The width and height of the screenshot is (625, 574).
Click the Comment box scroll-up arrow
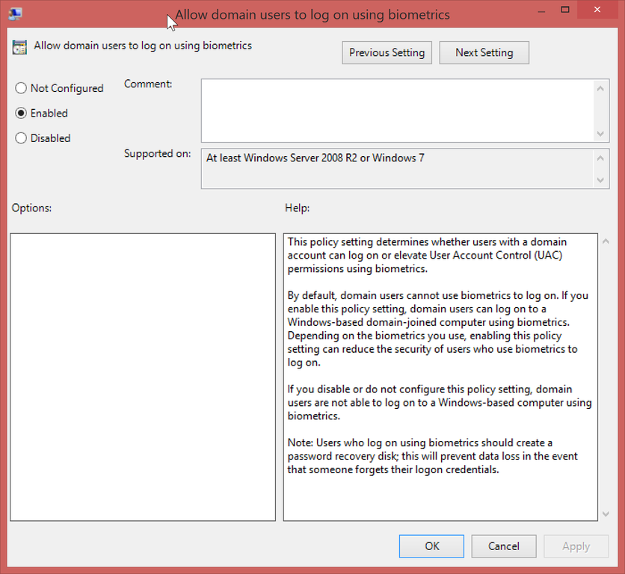[601, 87]
